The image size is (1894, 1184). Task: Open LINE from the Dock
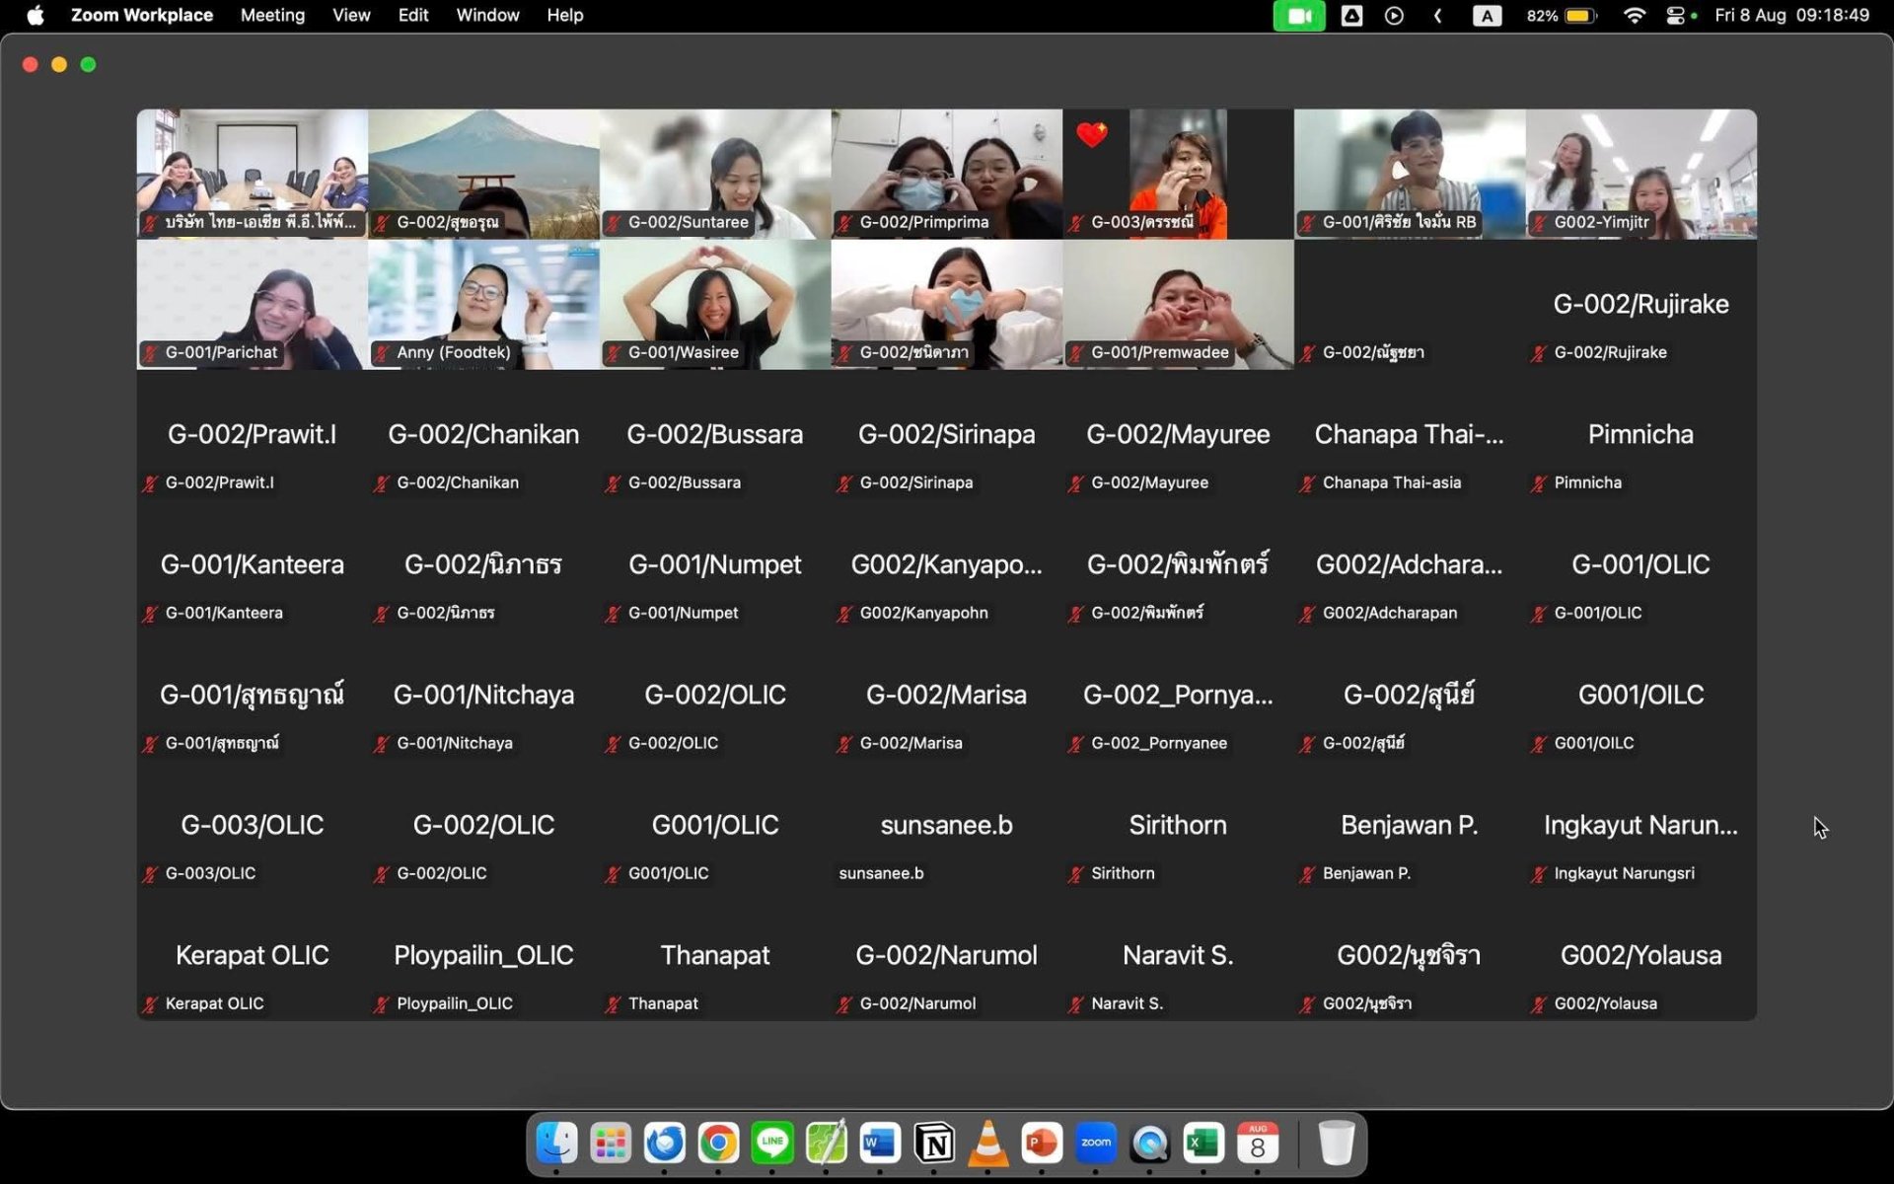[x=772, y=1144]
